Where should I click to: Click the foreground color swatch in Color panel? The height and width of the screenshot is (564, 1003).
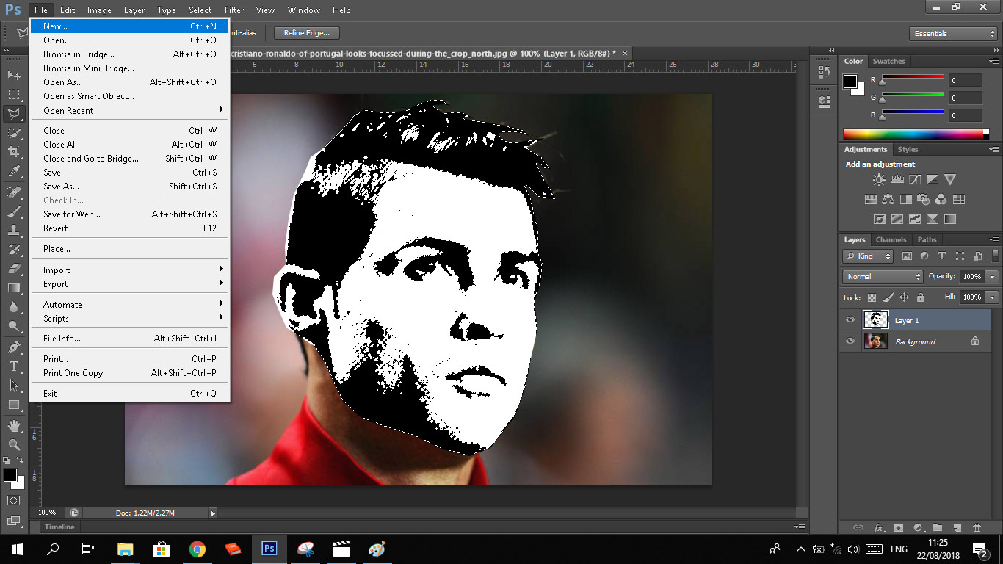coord(850,81)
